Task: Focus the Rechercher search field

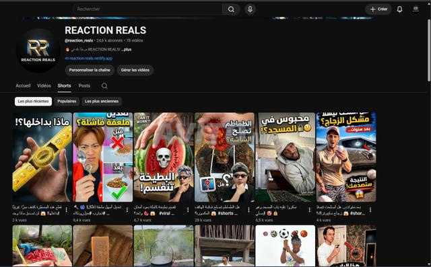Action: tap(148, 9)
